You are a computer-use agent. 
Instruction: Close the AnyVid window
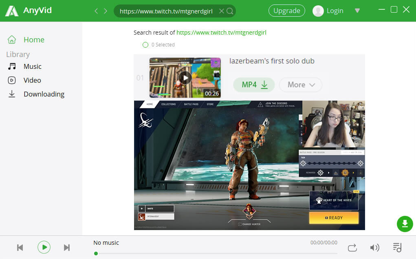pos(406,9)
